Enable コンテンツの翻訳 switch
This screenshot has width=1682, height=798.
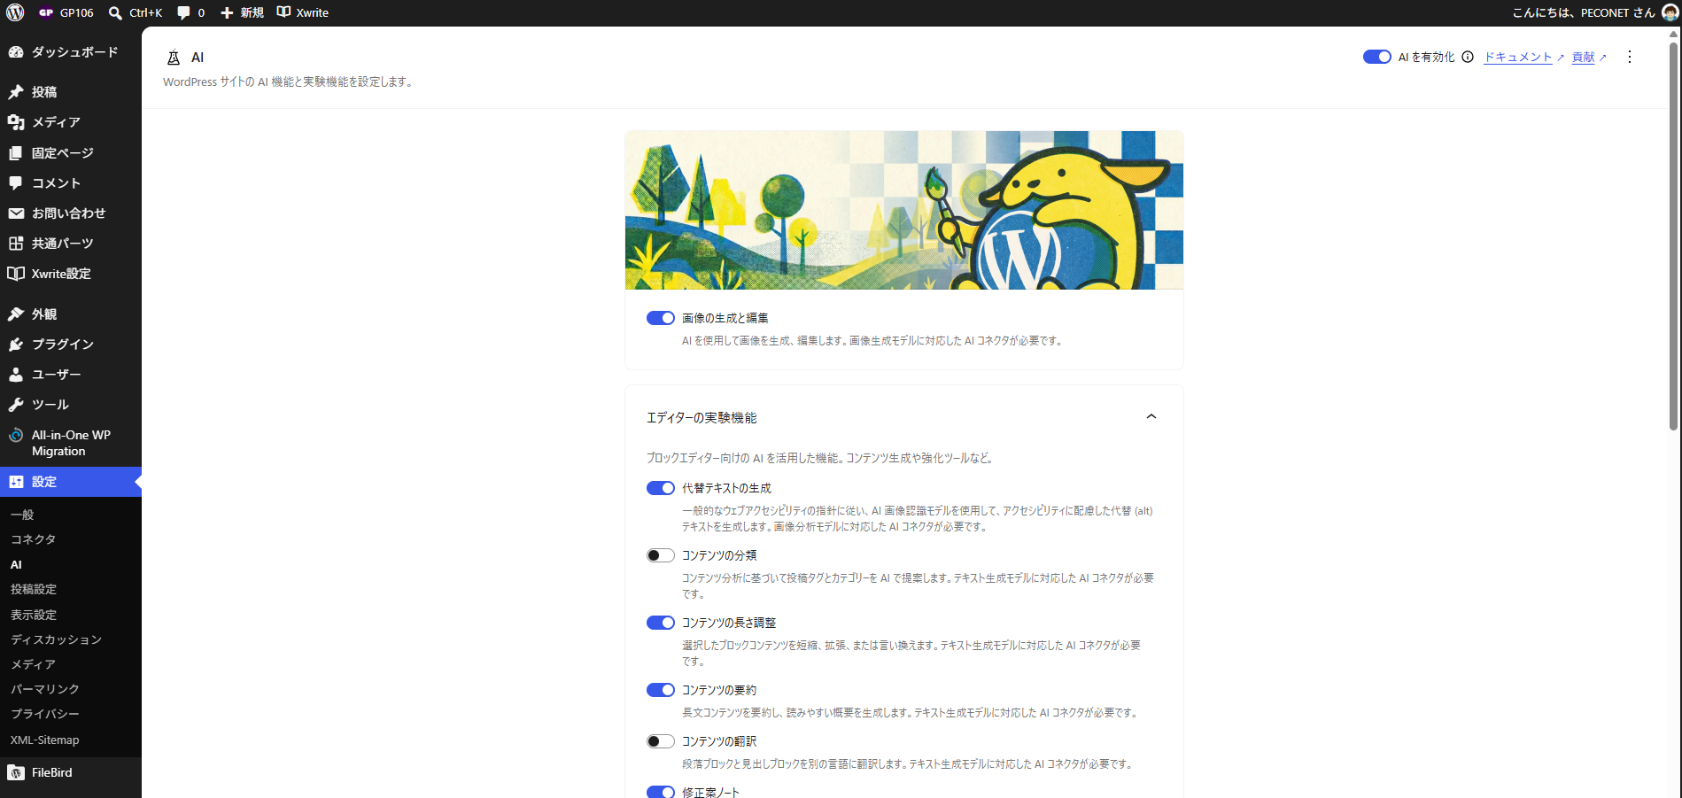pos(661,741)
